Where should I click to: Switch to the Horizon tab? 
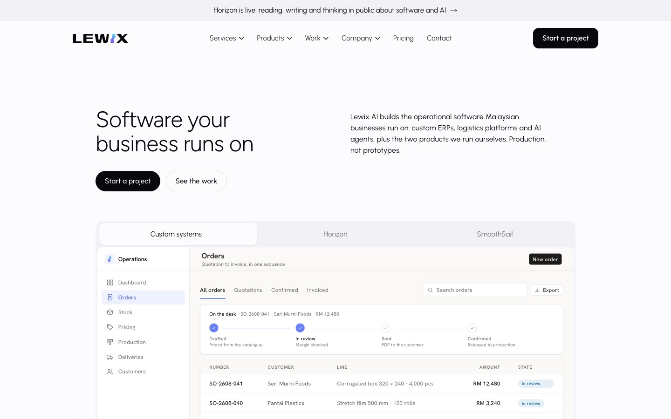(x=335, y=234)
